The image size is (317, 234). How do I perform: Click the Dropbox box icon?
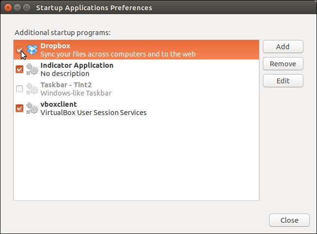pos(32,50)
